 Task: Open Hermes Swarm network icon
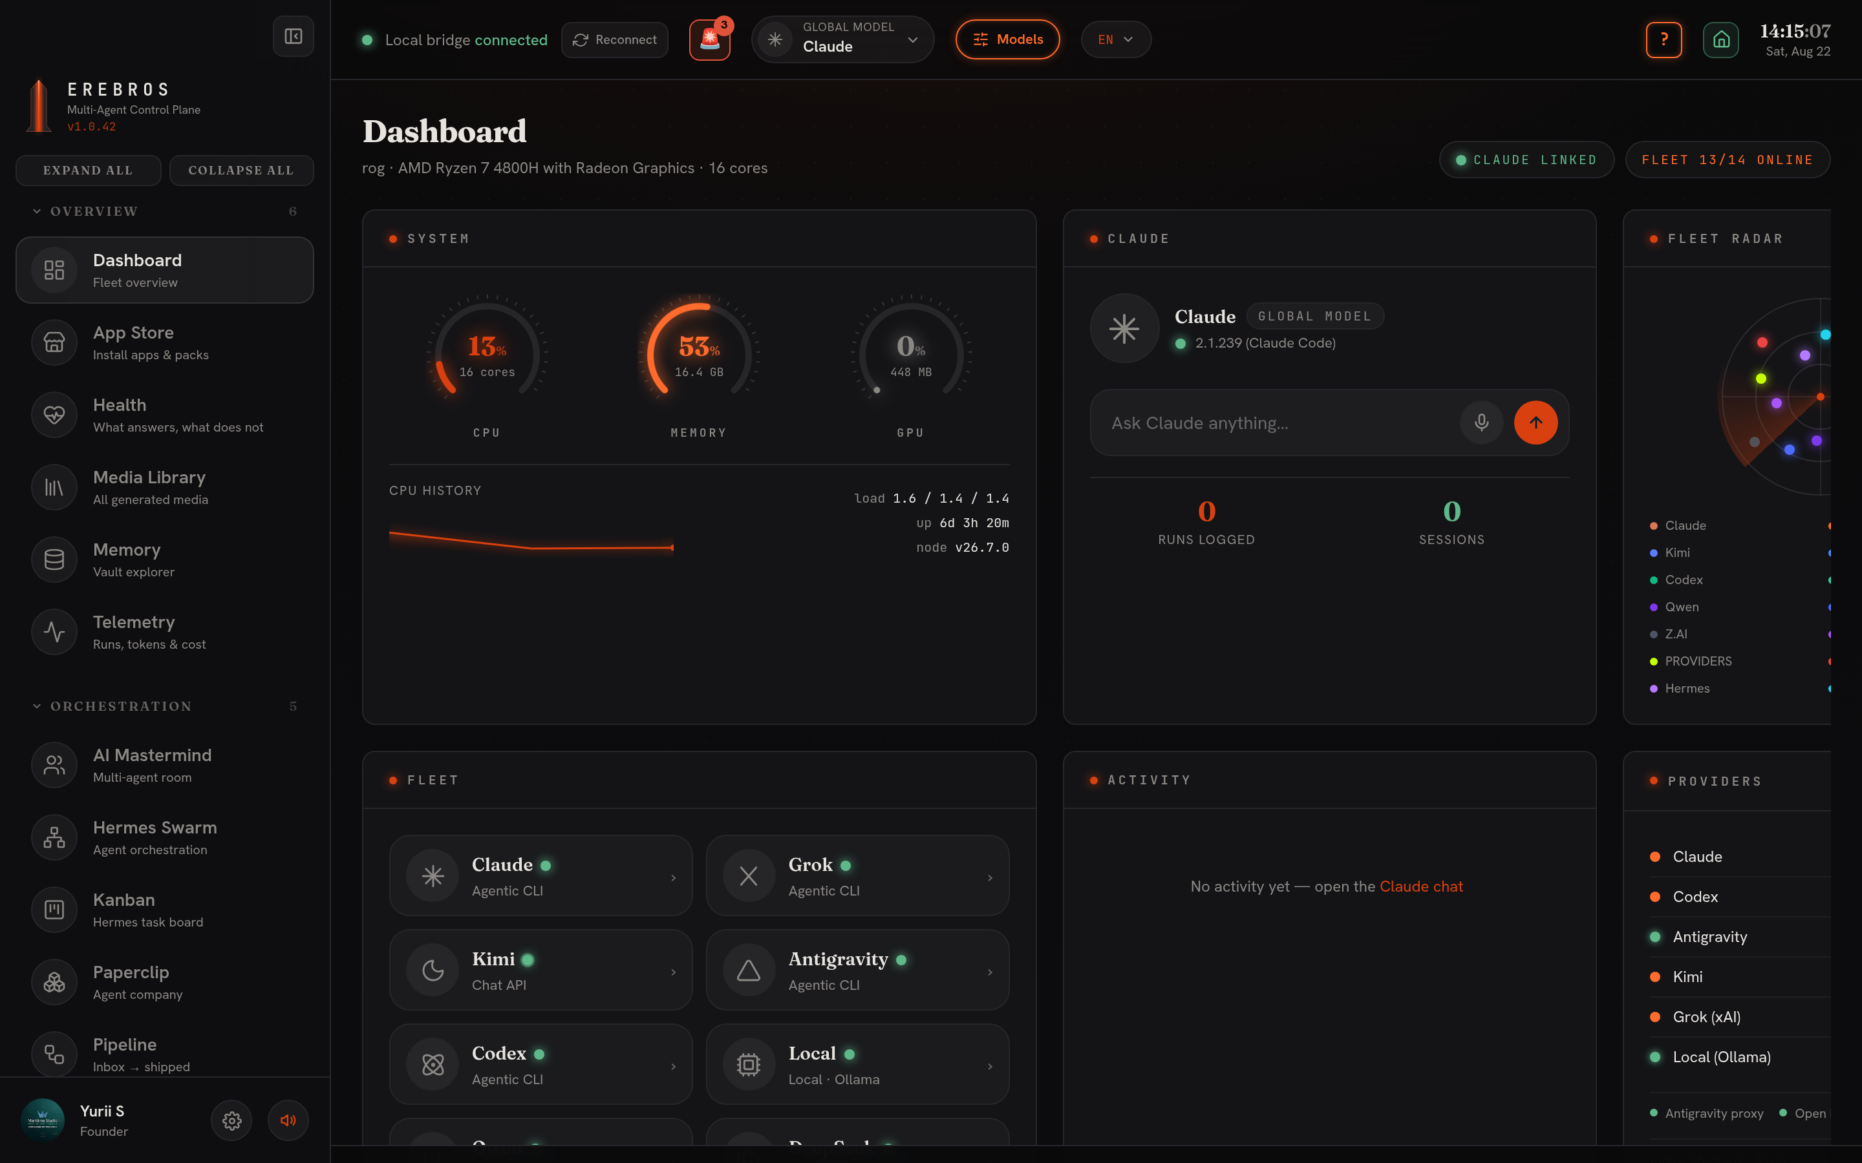[54, 837]
